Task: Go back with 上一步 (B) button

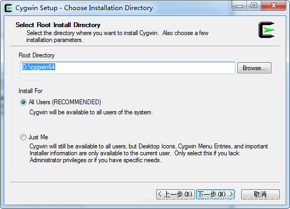Action: coord(175,195)
